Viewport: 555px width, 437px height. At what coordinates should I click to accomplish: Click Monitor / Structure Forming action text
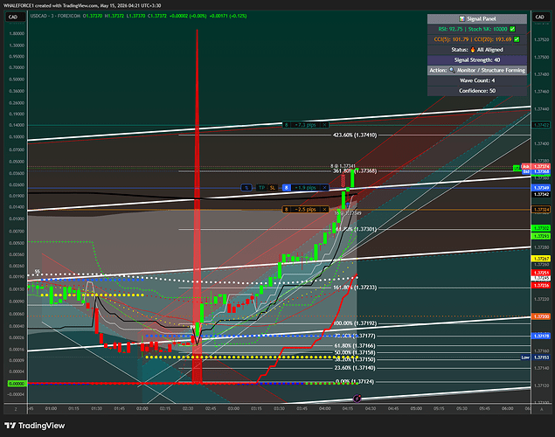(x=491, y=70)
